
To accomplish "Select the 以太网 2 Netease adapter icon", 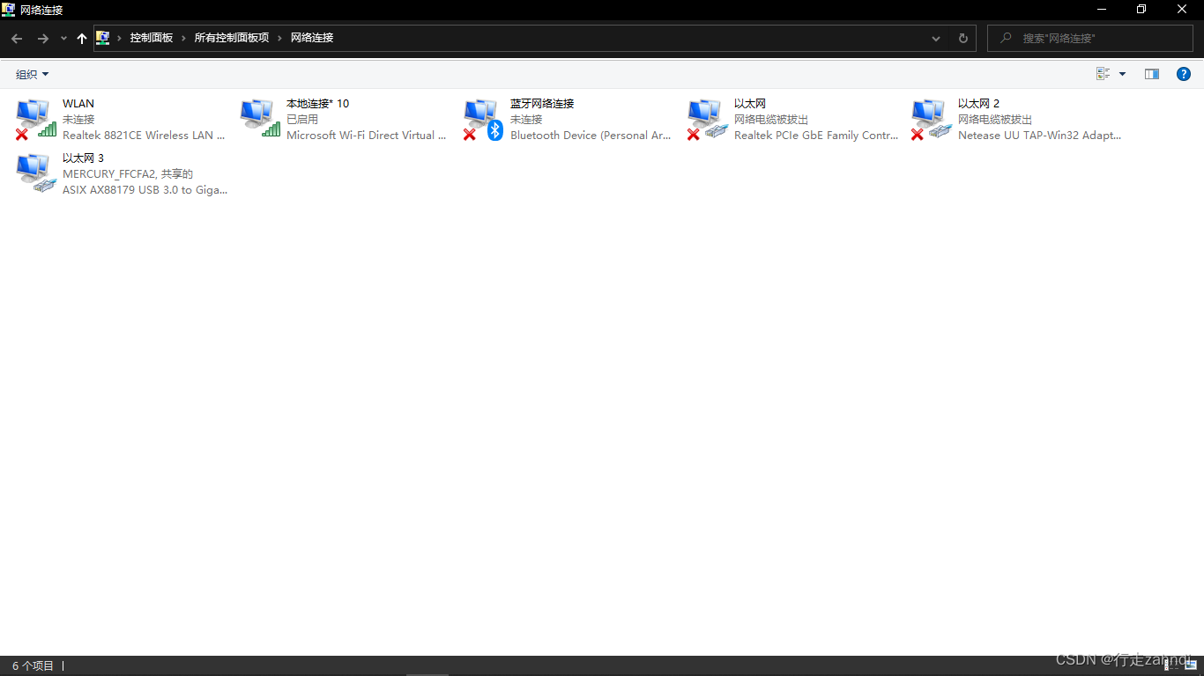I will (932, 119).
